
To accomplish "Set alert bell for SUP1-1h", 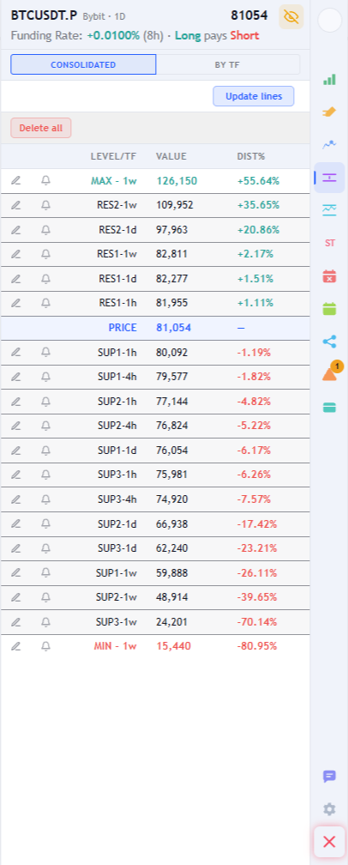I will pyautogui.click(x=45, y=352).
